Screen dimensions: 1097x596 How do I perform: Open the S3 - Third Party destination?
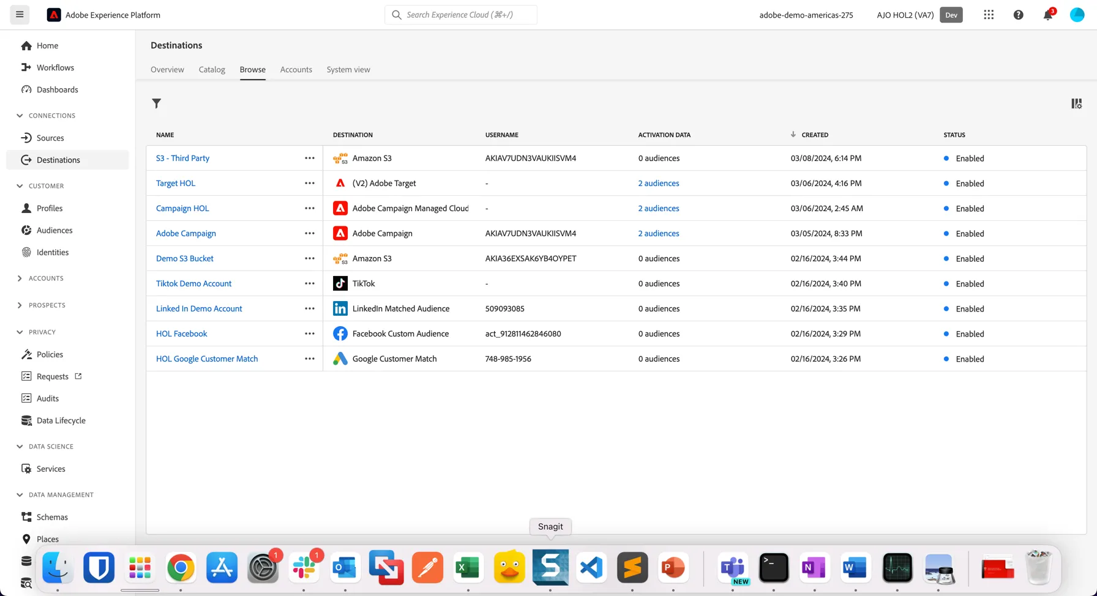[182, 158]
